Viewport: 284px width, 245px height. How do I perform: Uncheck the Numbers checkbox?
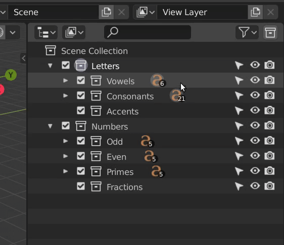coord(66,126)
